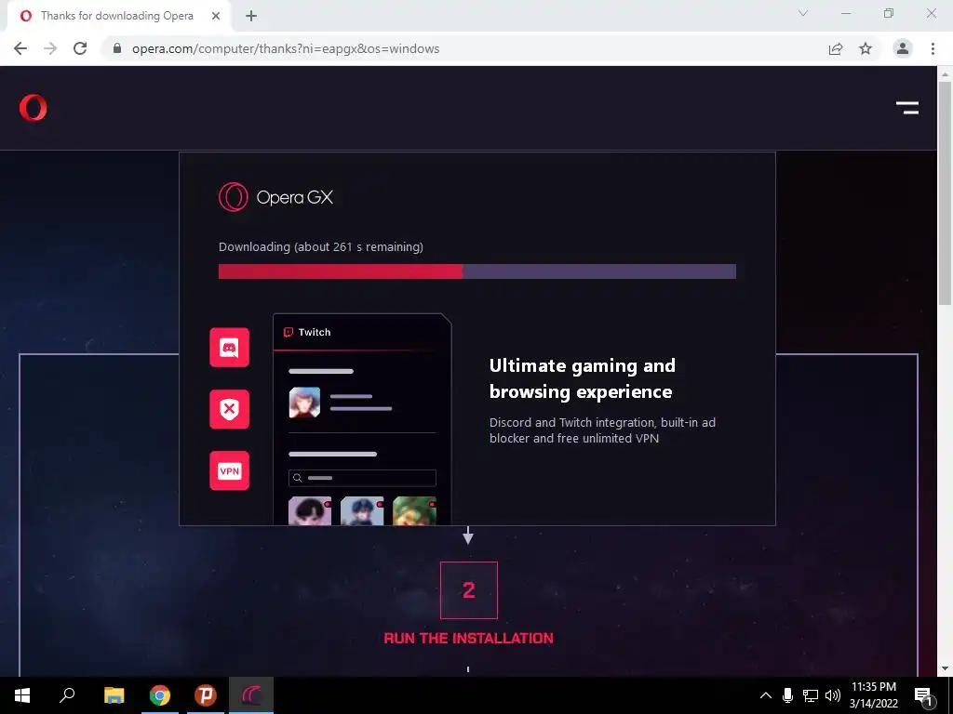Click the third green streamer thumbnail
Screen dimensions: 953x714
tap(414, 510)
